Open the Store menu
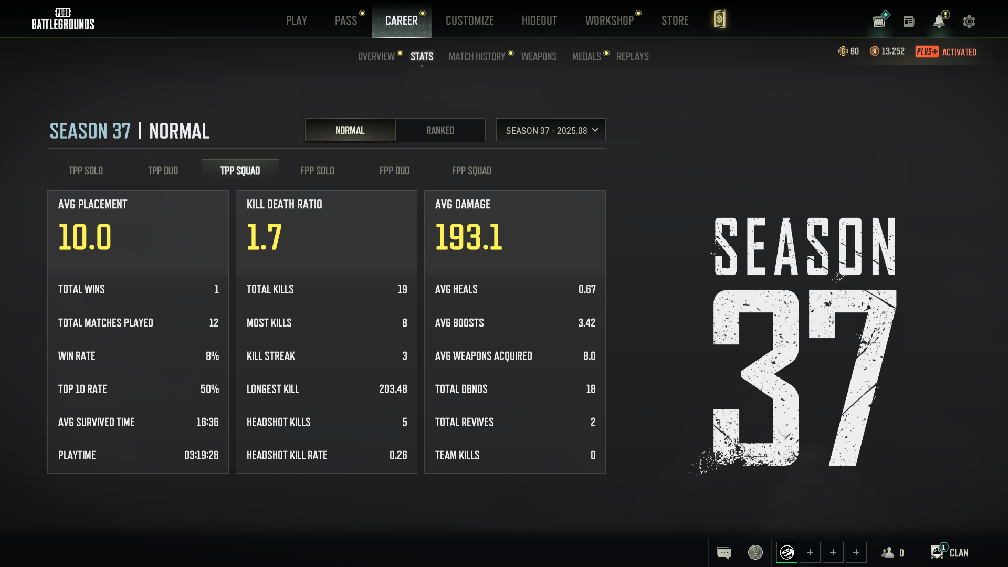 (675, 20)
